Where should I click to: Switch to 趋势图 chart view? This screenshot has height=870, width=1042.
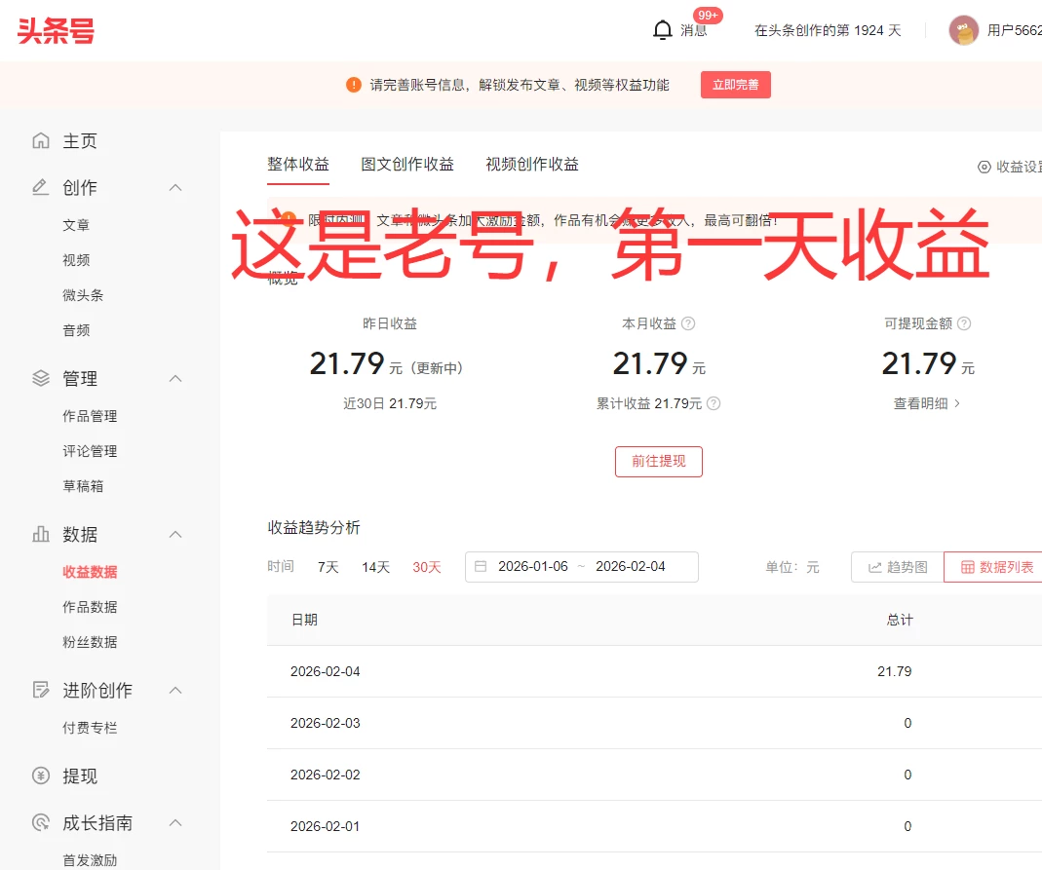tap(898, 567)
